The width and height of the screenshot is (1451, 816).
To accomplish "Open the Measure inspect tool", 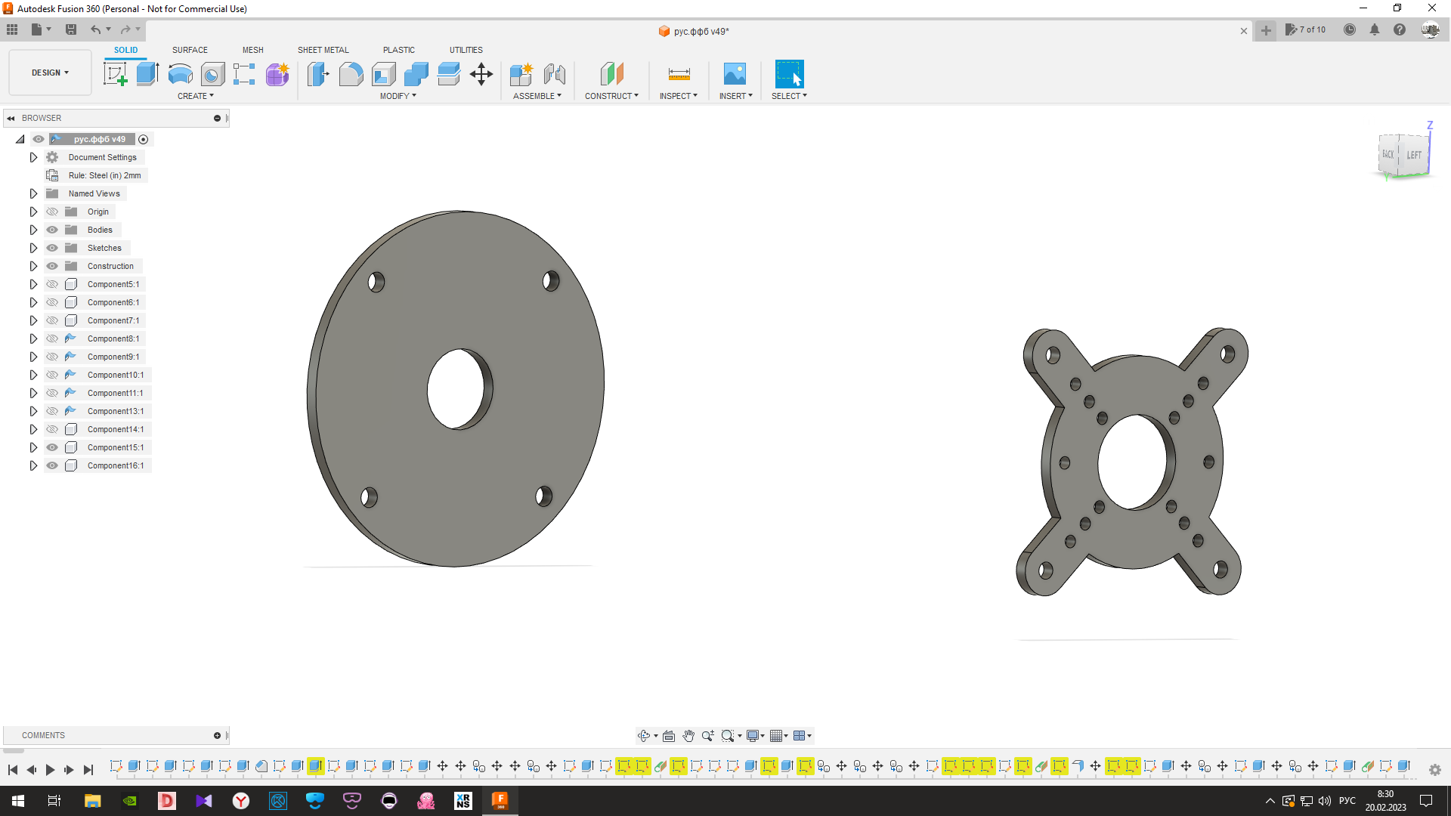I will click(679, 74).
